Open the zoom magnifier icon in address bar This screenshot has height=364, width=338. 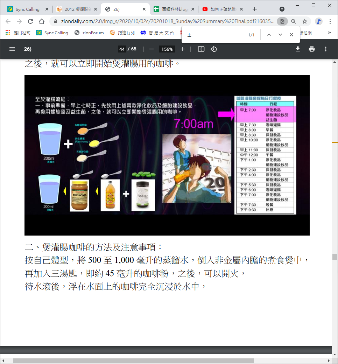[x=294, y=22]
